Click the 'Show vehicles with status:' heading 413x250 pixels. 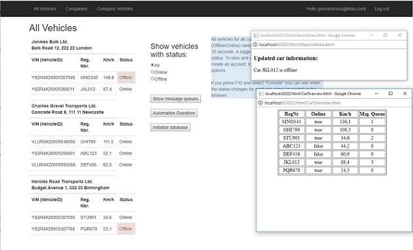174,50
